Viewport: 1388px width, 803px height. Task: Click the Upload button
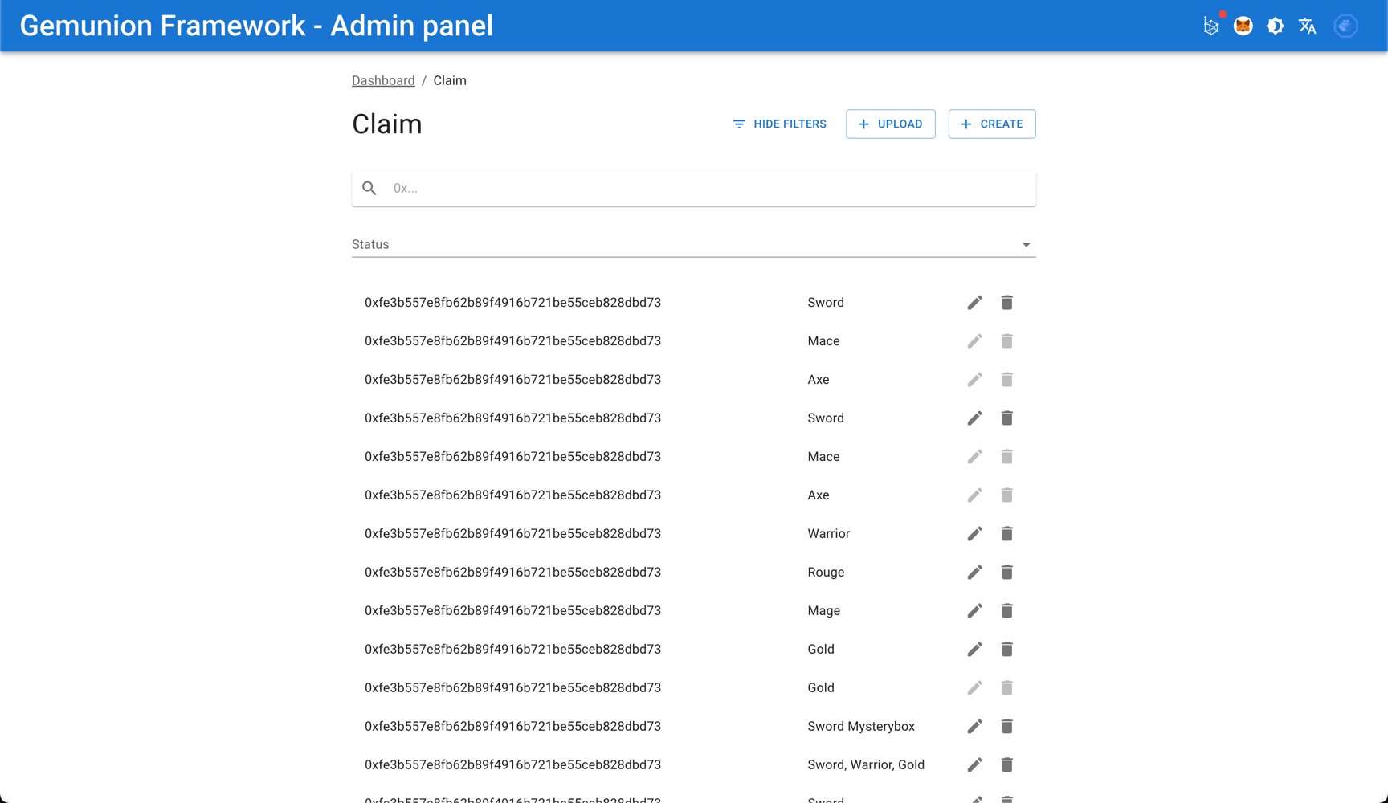click(891, 124)
